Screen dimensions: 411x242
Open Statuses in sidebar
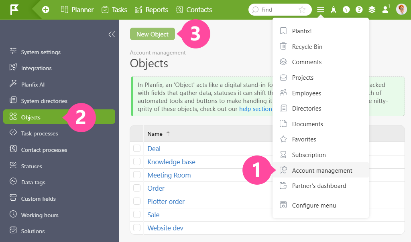59,166
